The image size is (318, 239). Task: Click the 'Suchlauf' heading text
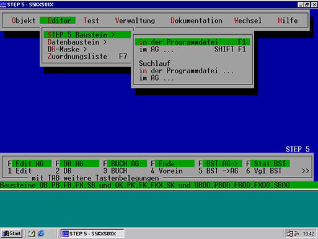[x=154, y=63]
